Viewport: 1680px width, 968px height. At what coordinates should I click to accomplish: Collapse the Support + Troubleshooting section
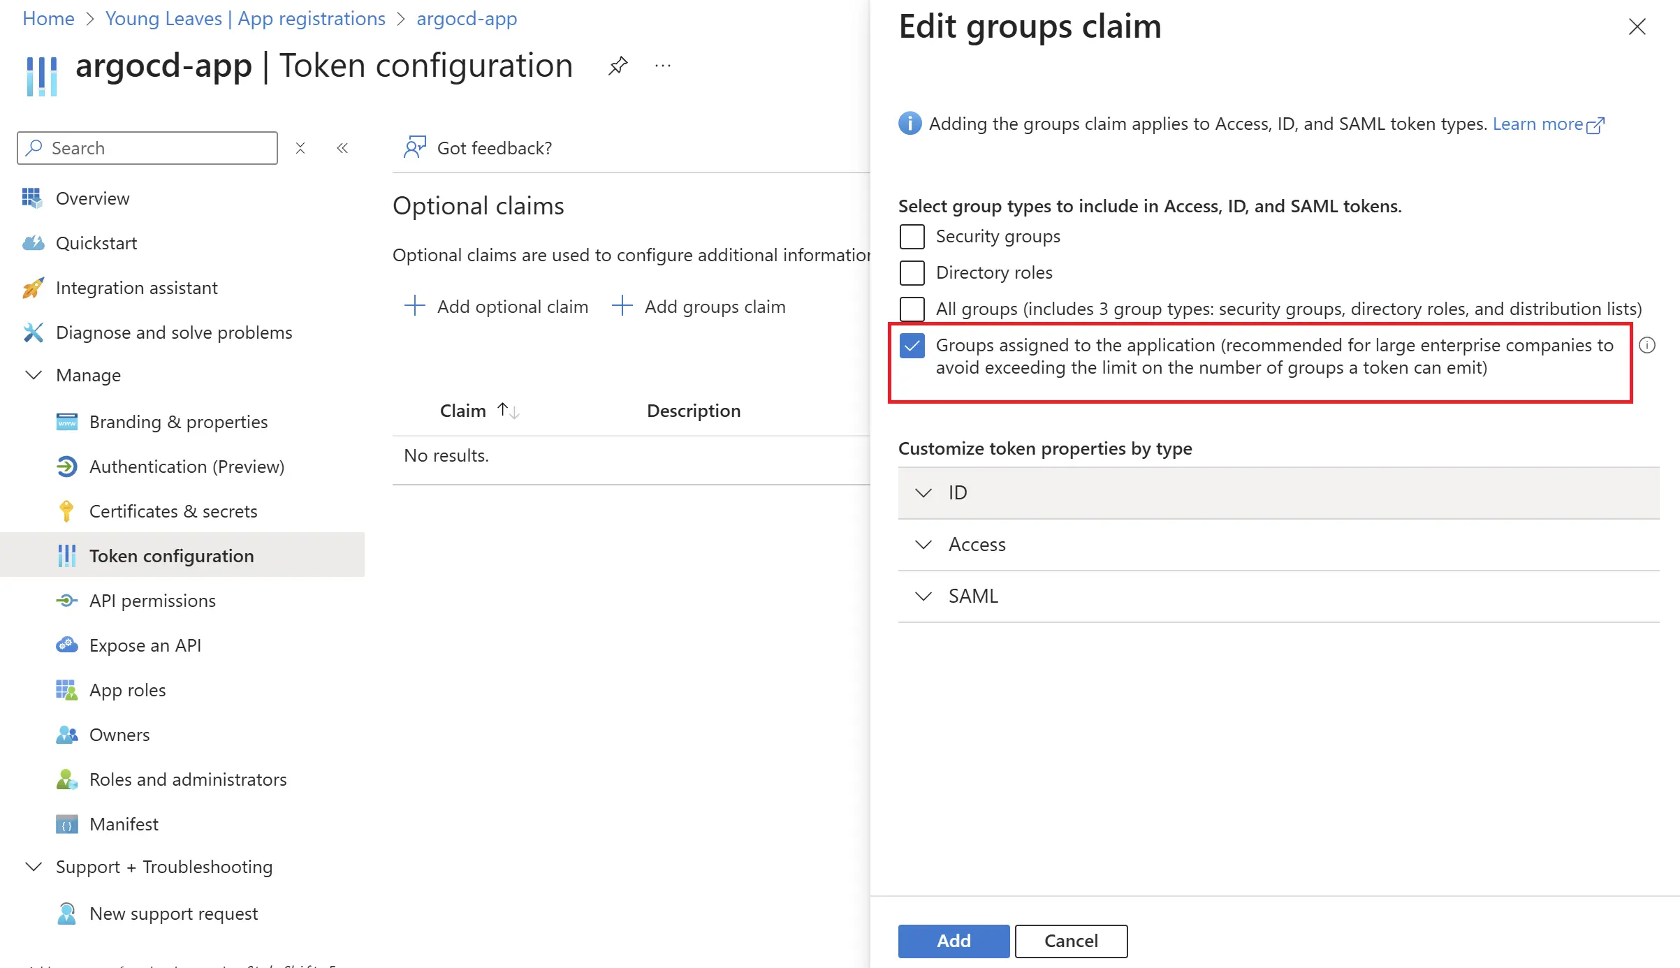(34, 867)
